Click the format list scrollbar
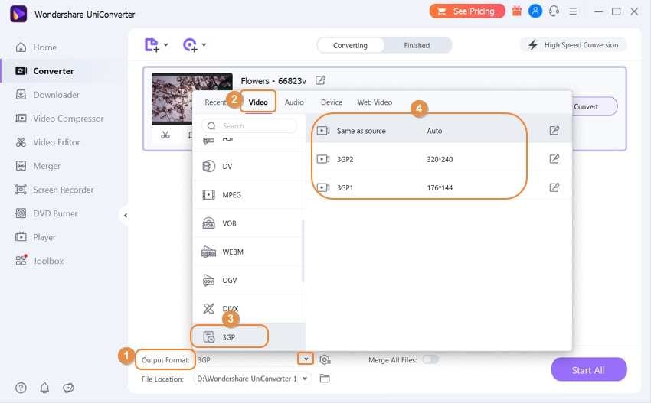Image resolution: width=651 pixels, height=403 pixels. (x=303, y=251)
